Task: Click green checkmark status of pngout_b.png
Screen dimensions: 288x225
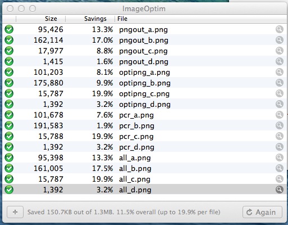Action: [9, 40]
